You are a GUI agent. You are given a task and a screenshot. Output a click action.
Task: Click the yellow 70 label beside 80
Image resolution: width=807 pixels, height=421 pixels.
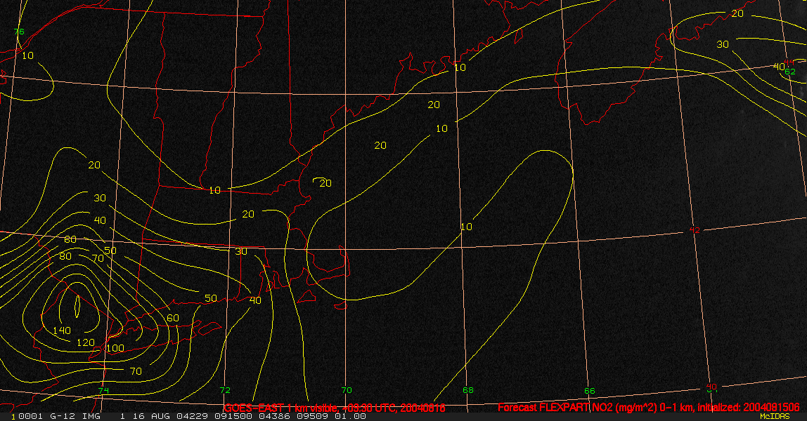coord(98,258)
